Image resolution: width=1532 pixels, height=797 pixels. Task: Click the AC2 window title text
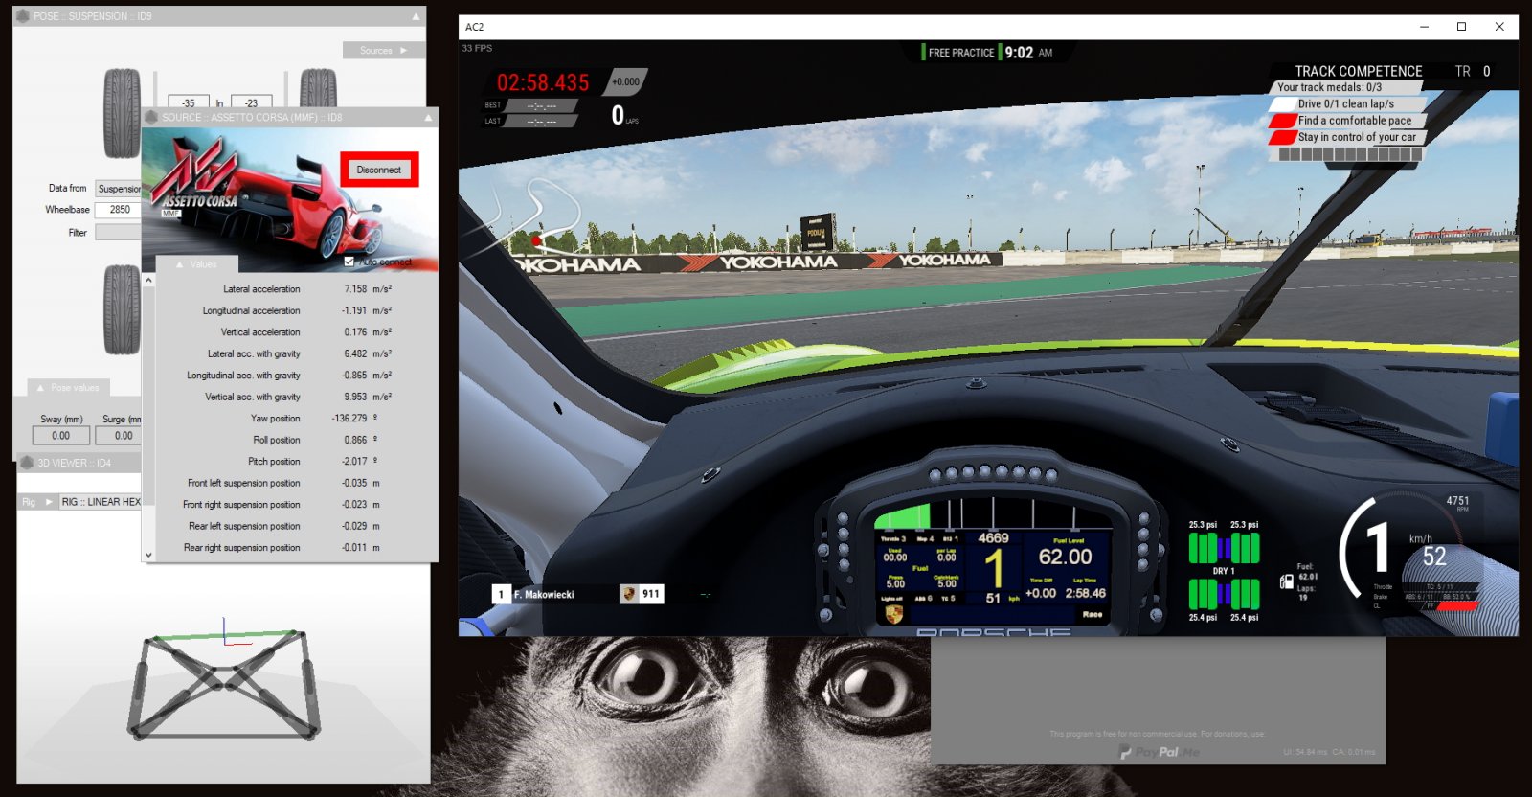click(x=475, y=27)
